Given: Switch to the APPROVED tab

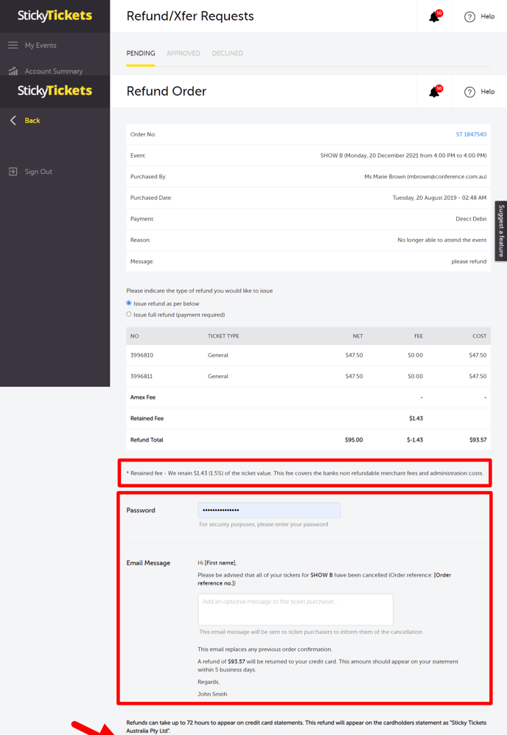Looking at the screenshot, I should point(183,53).
